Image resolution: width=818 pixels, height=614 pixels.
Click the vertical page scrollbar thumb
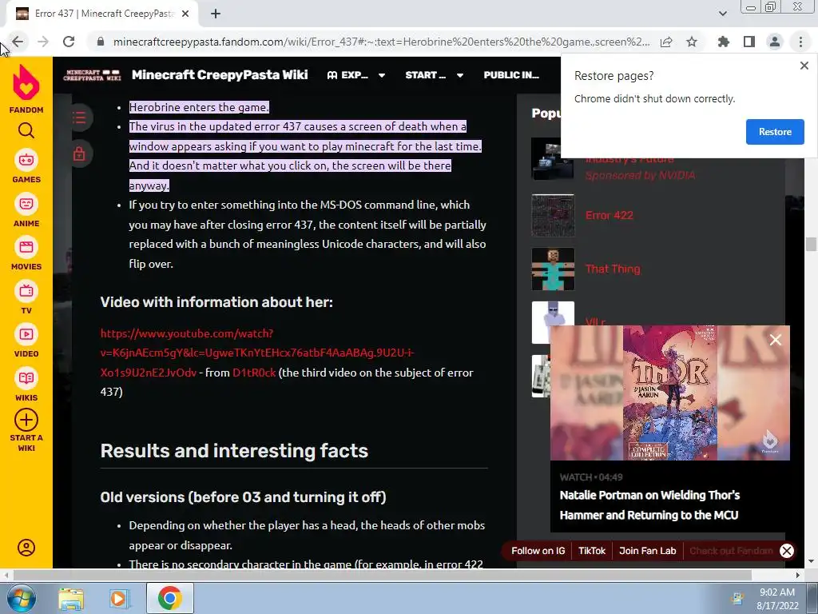(x=811, y=245)
